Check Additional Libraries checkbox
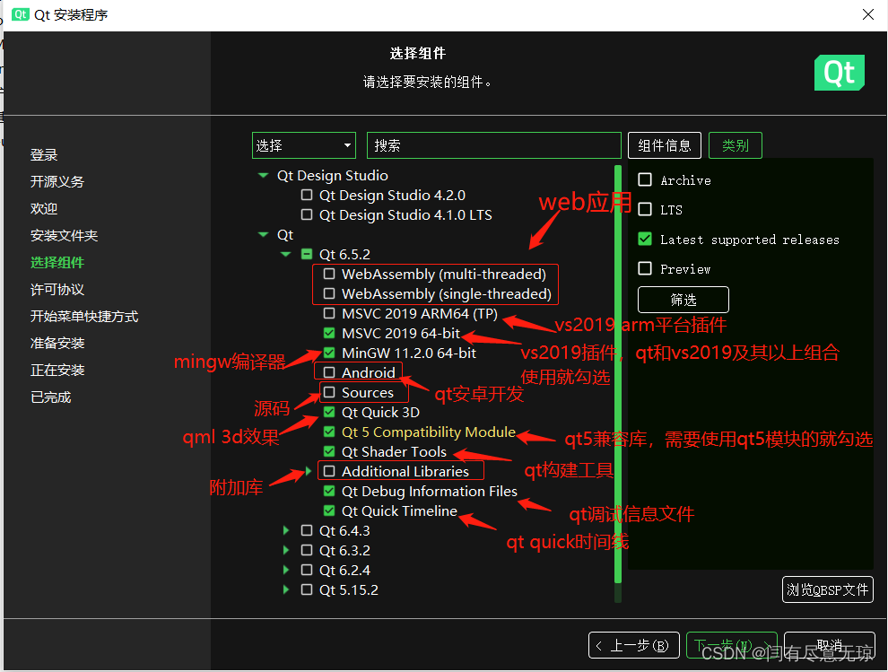 (329, 471)
